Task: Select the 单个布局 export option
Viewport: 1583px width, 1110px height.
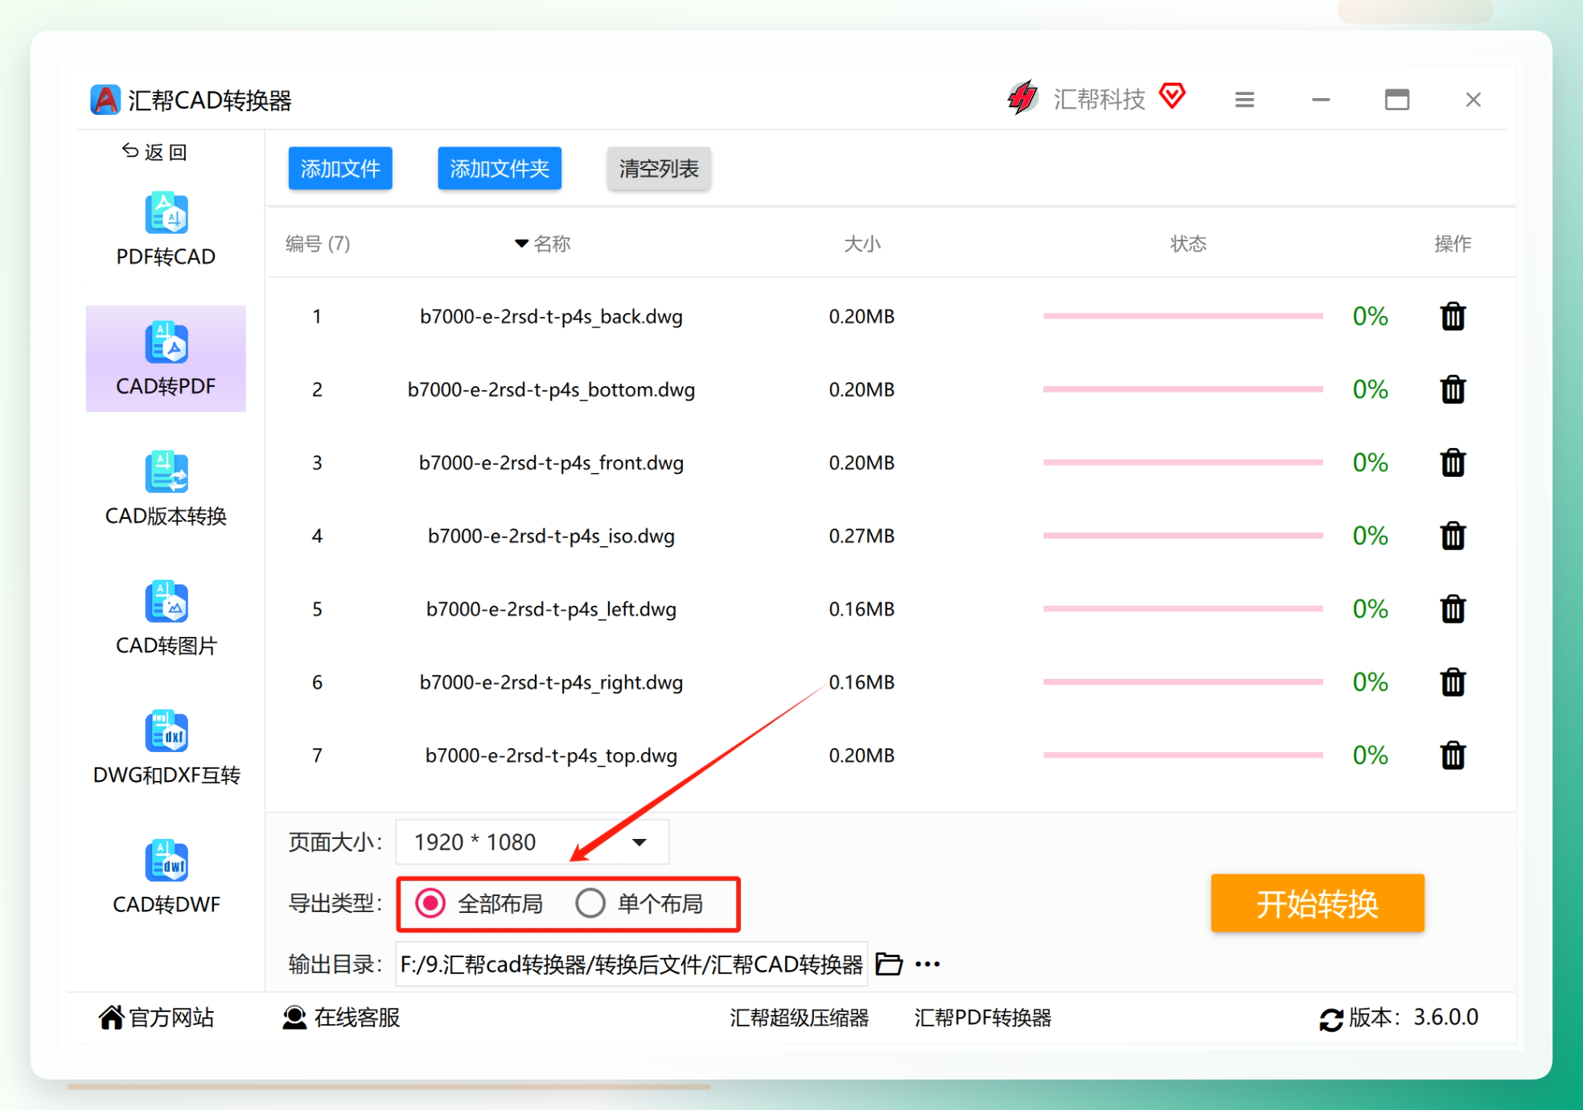Action: [639, 903]
